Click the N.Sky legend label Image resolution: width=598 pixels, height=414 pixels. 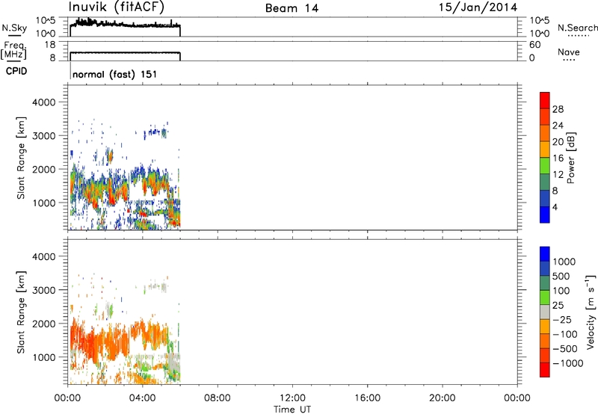pyautogui.click(x=14, y=28)
